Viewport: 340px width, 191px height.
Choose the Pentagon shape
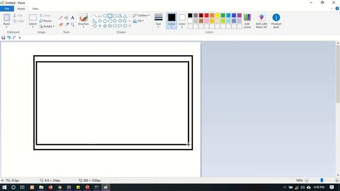(x=105, y=21)
